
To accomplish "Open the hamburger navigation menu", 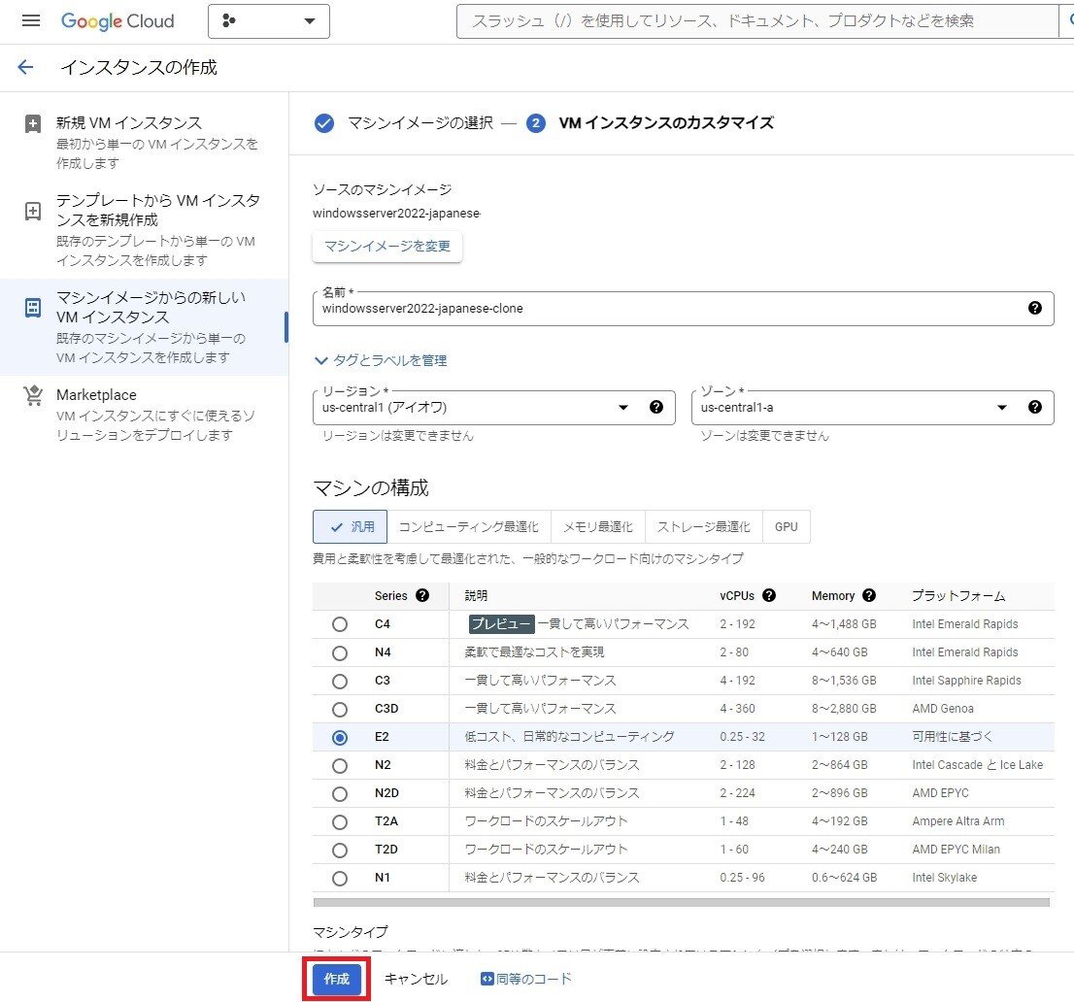I will click(x=31, y=20).
